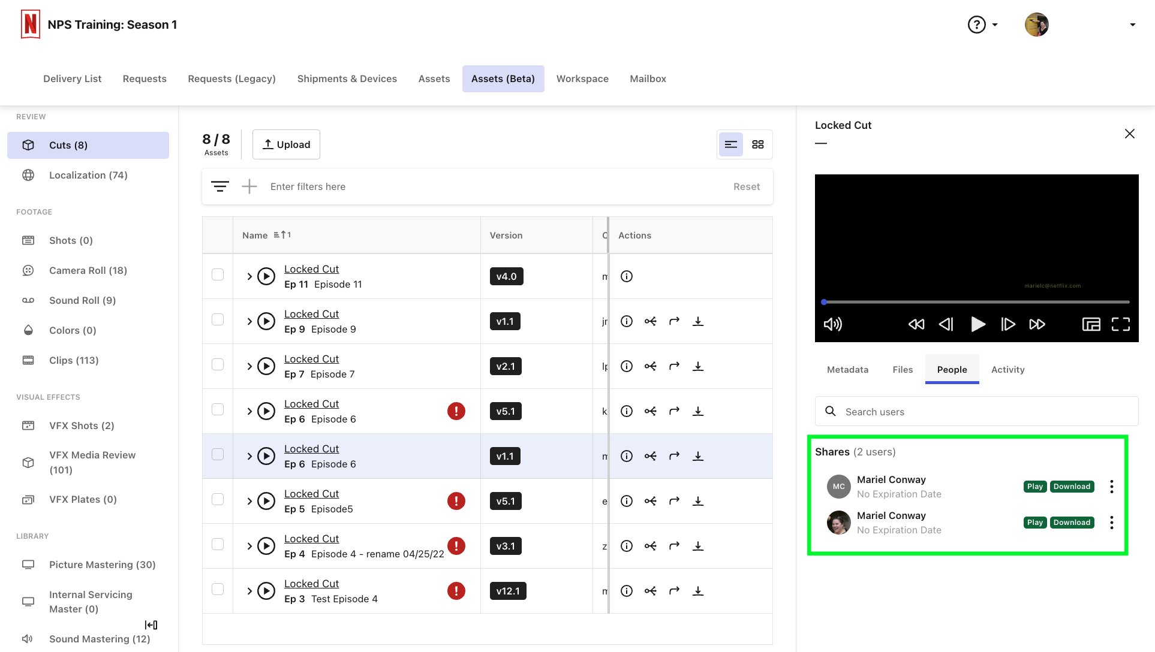
Task: Enter fullscreen in the video preview
Action: 1120,324
